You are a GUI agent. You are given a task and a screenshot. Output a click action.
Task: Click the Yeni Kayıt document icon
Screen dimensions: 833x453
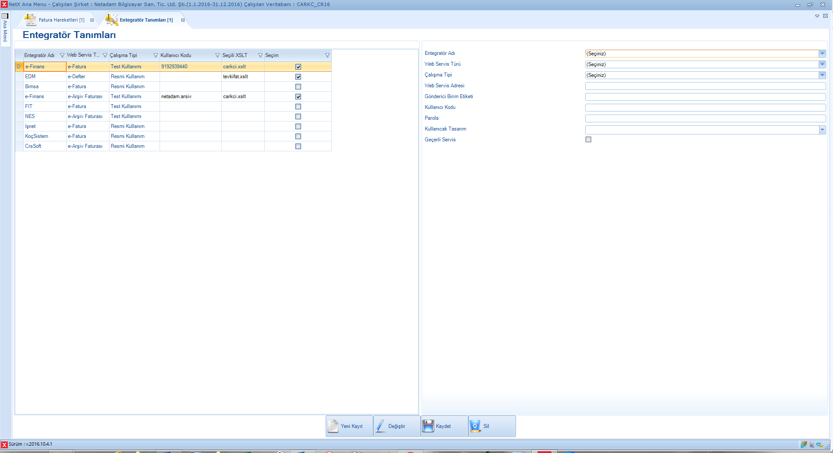tap(333, 426)
